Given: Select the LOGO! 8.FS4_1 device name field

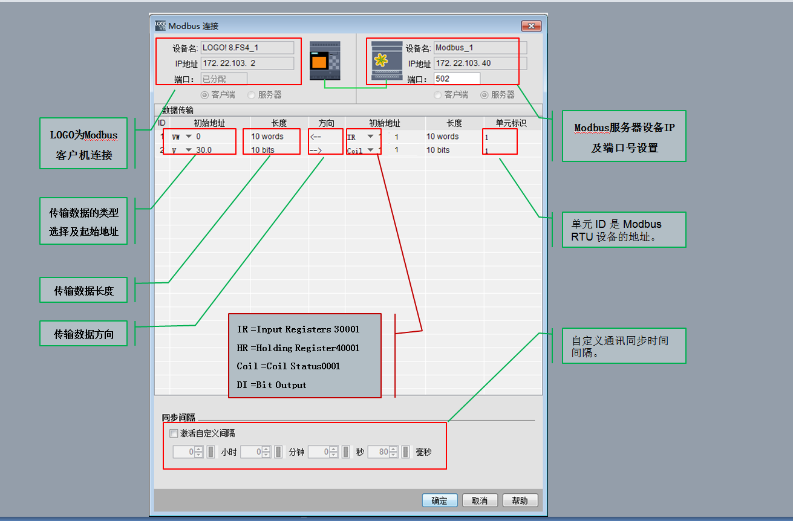Looking at the screenshot, I should coord(247,48).
